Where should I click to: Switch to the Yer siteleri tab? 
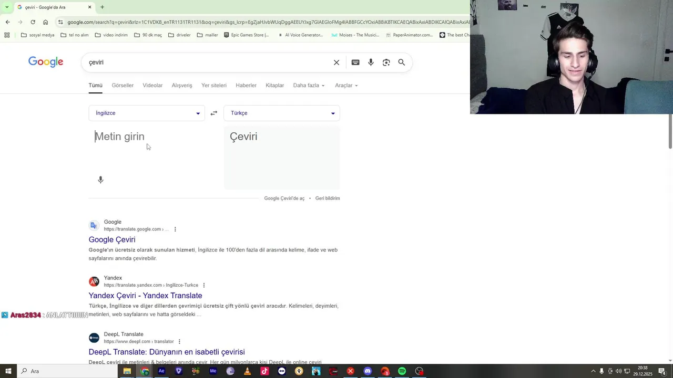[x=214, y=86]
